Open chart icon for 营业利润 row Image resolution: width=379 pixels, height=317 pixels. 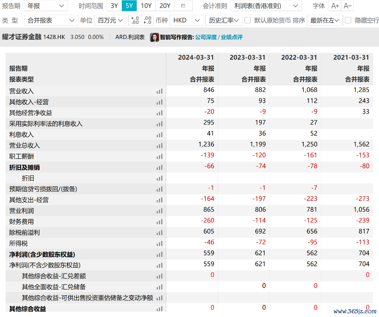pos(159,211)
